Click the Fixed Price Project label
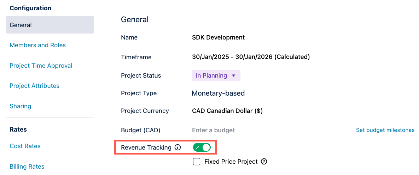The height and width of the screenshot is (175, 419). click(231, 162)
